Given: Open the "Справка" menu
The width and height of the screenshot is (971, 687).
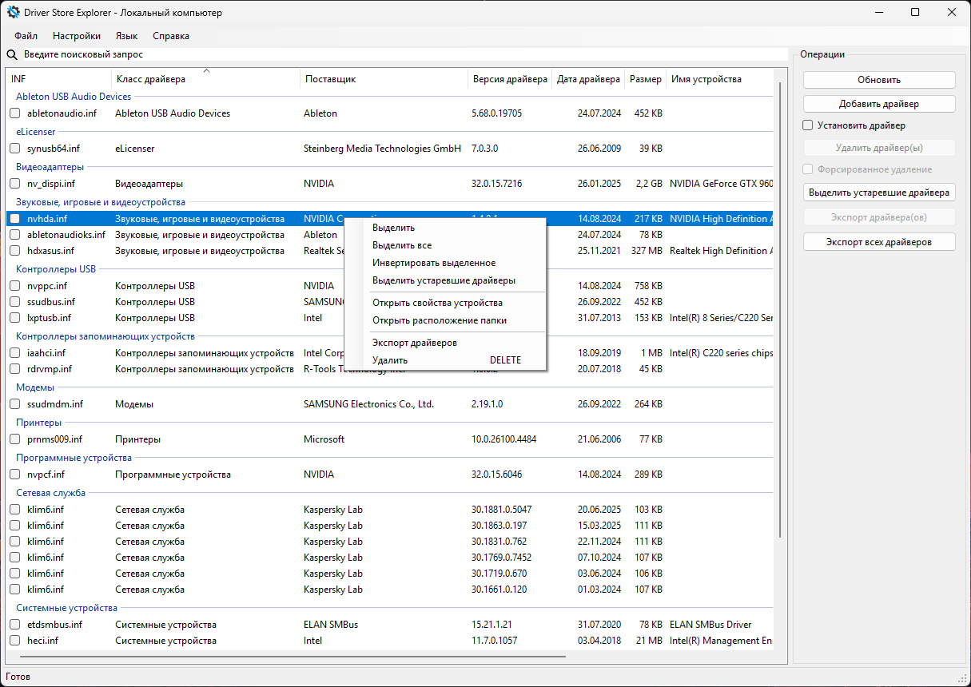Looking at the screenshot, I should point(171,36).
